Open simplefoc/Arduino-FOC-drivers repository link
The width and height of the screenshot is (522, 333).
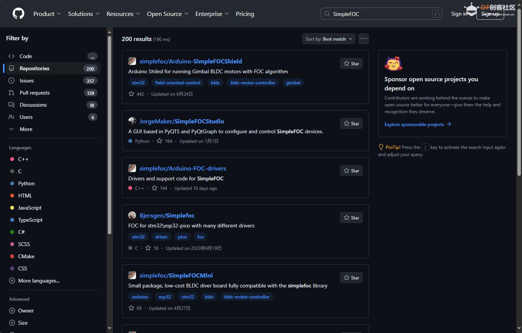(183, 168)
